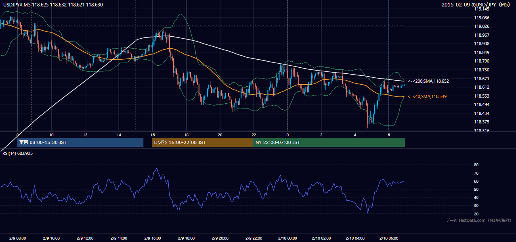Click the 200,SMA,118.652 indicator label
This screenshot has height=242, width=516.
(x=428, y=81)
